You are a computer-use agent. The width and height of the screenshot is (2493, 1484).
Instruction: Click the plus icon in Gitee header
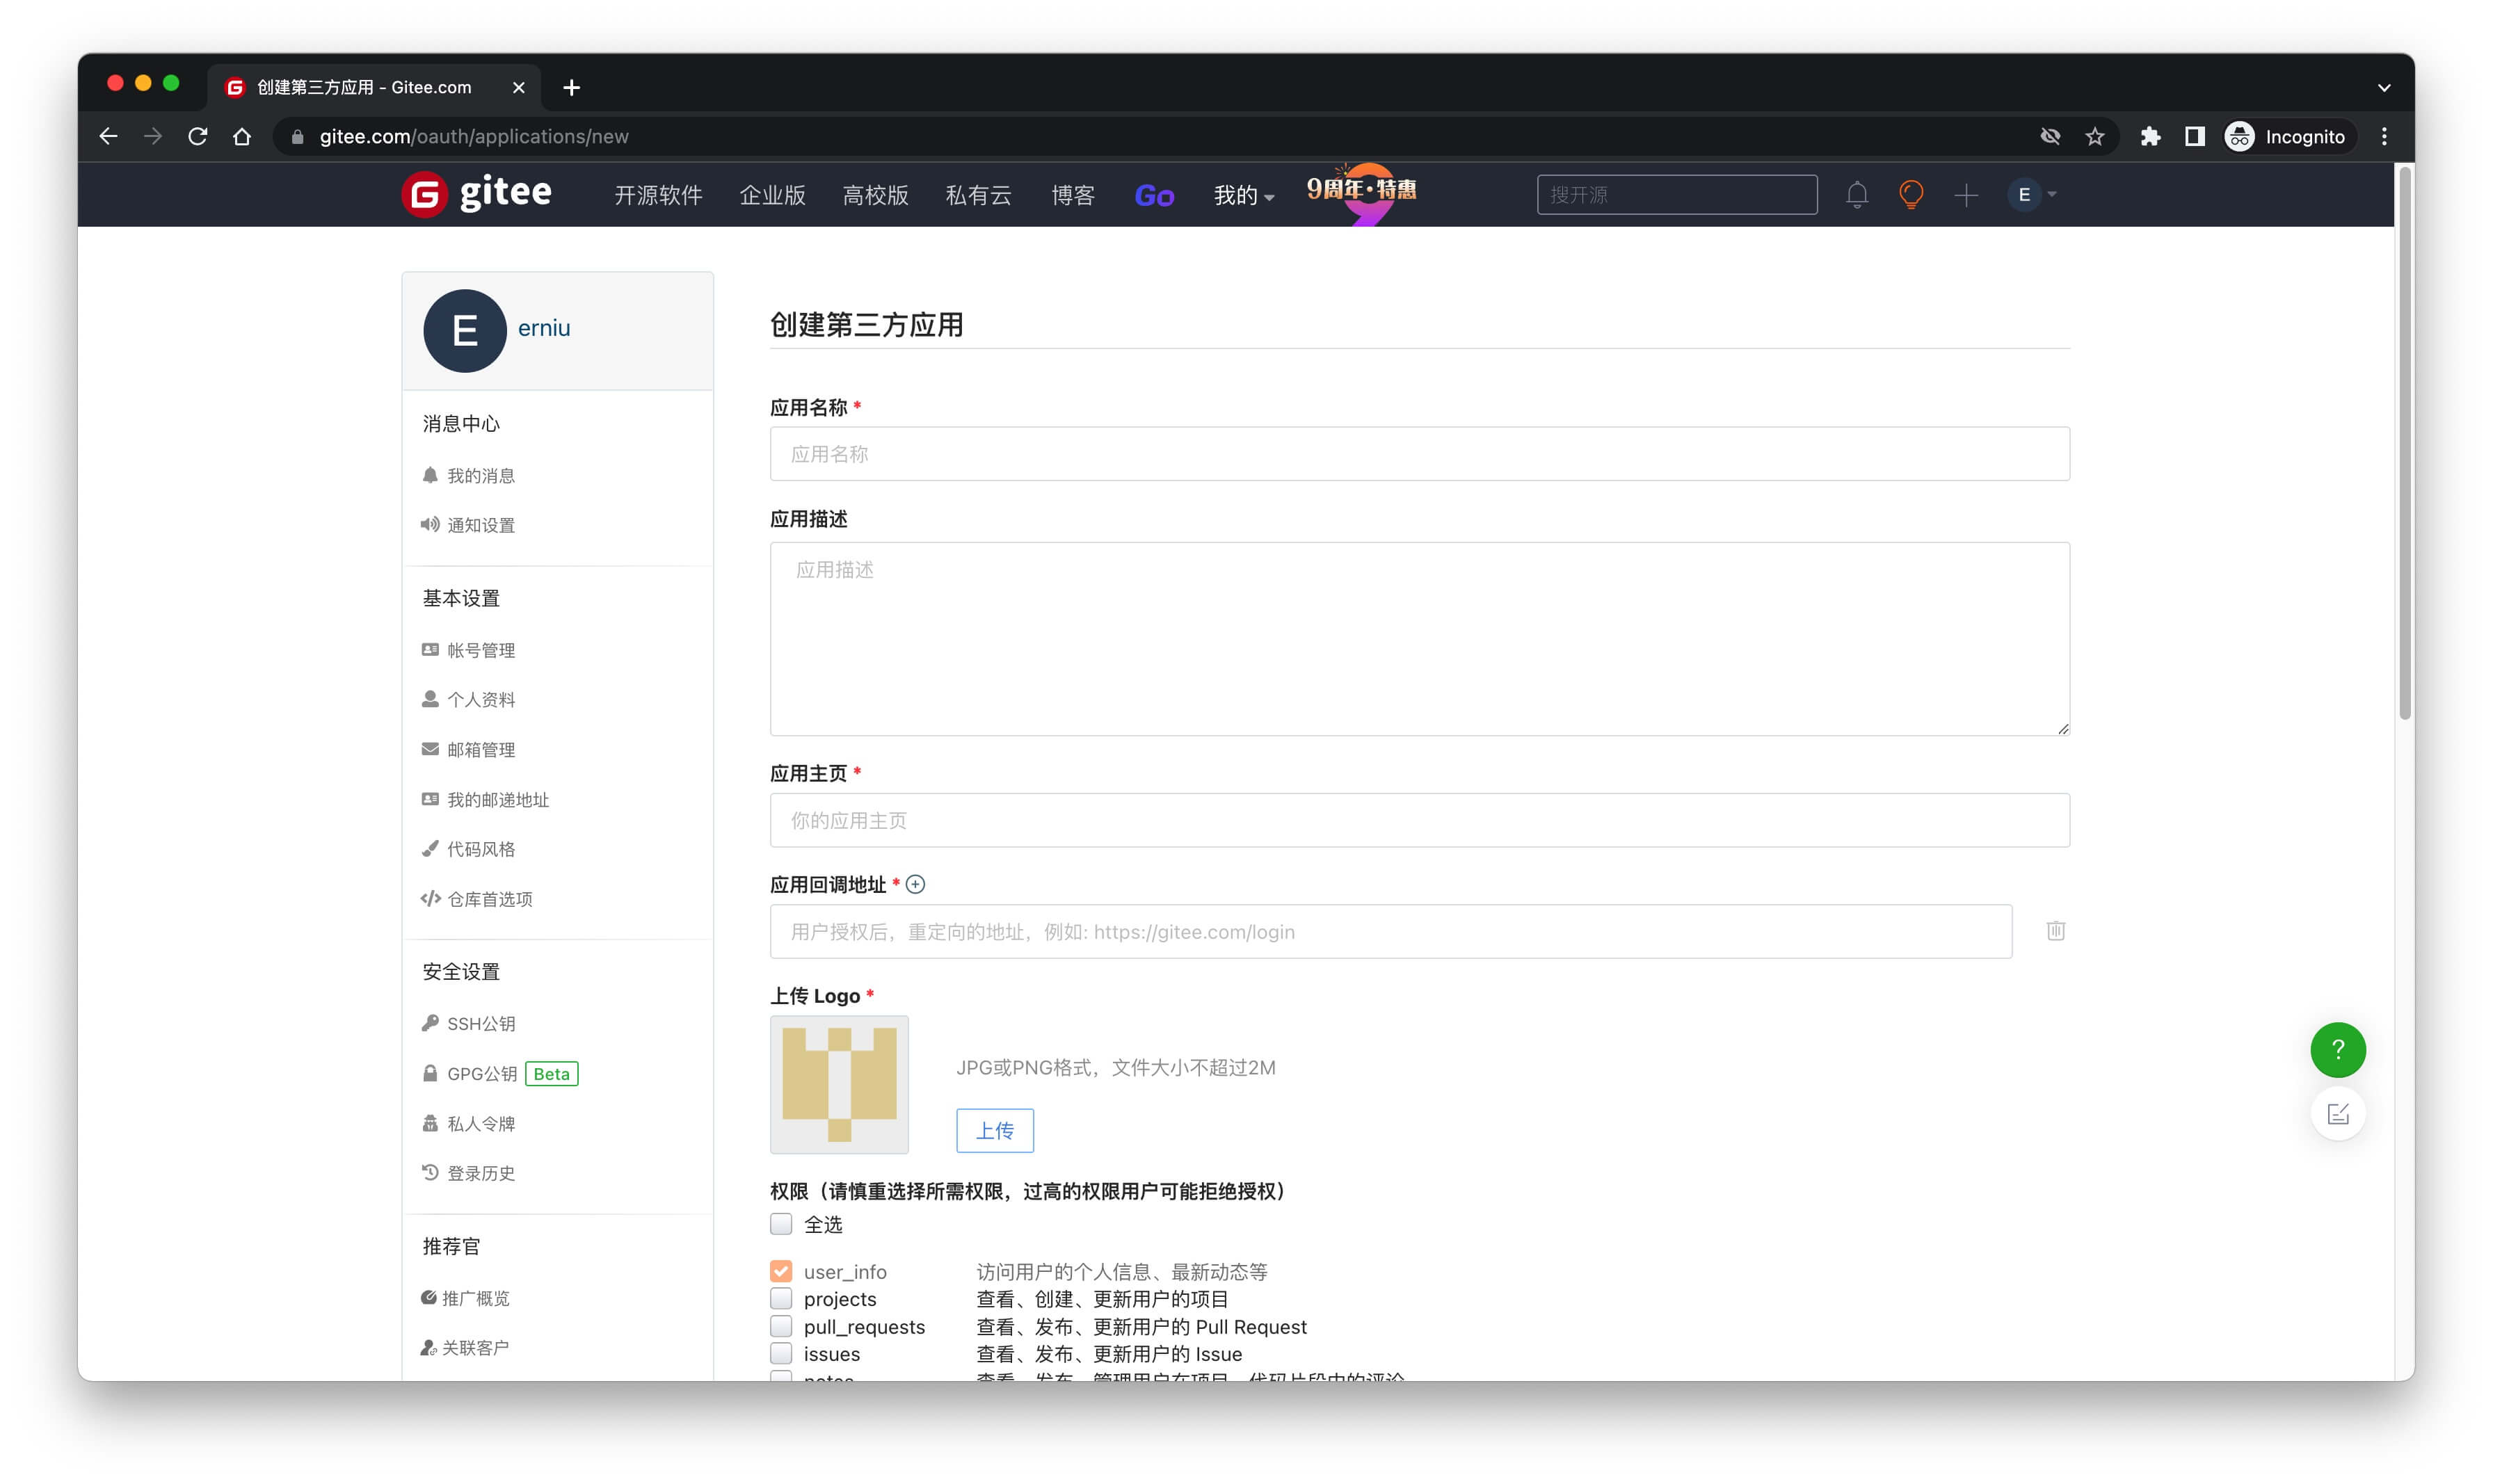1965,195
